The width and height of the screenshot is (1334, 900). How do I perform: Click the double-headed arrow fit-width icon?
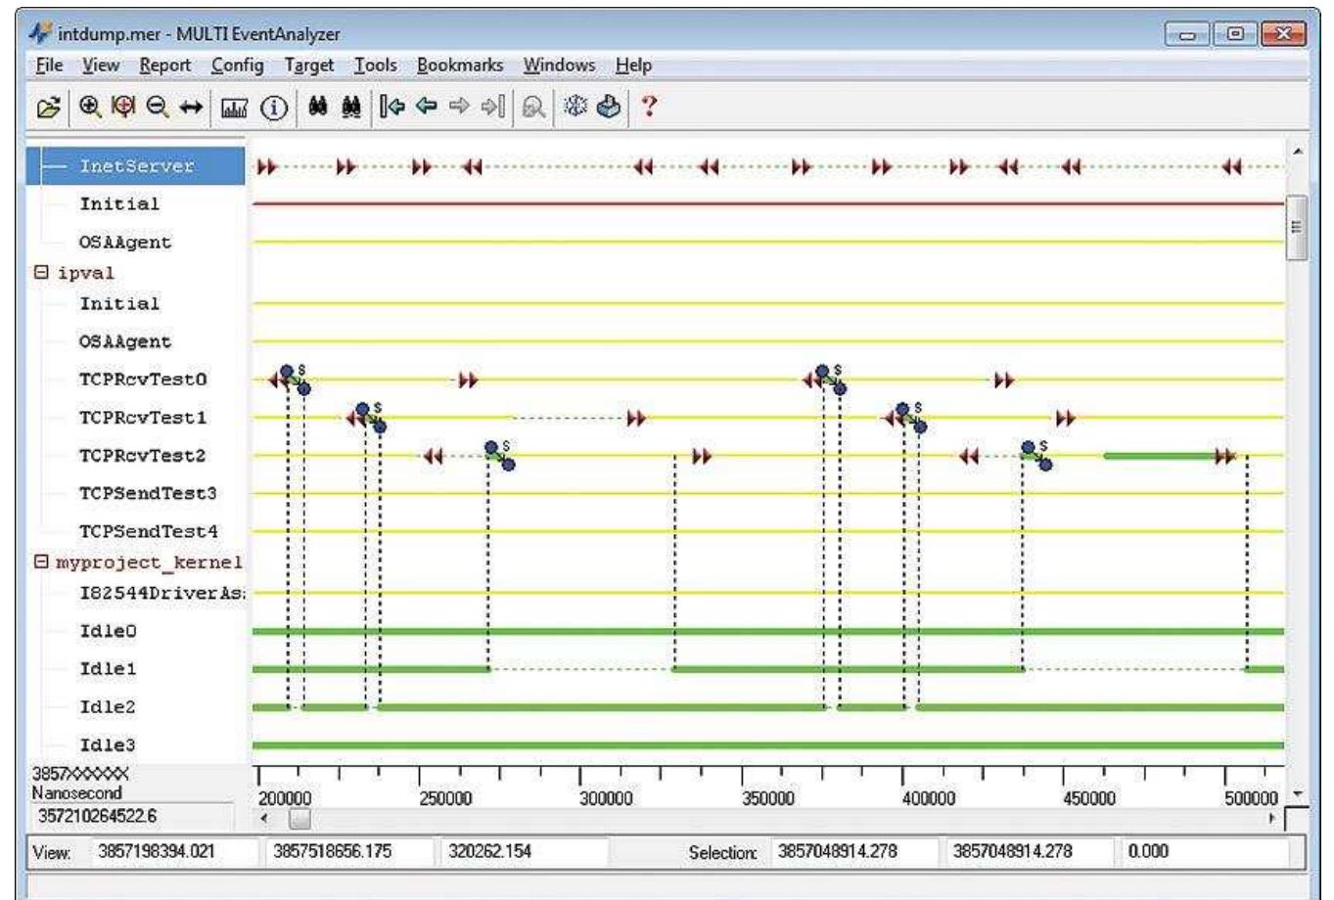pyautogui.click(x=191, y=108)
